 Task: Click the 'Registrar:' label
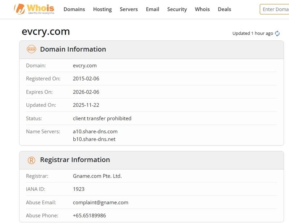(37, 176)
